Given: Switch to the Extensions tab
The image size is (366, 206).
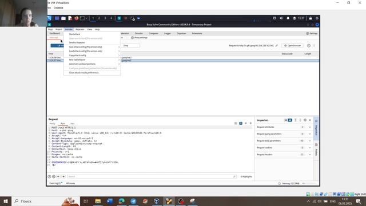Looking at the screenshot, I should [197, 33].
